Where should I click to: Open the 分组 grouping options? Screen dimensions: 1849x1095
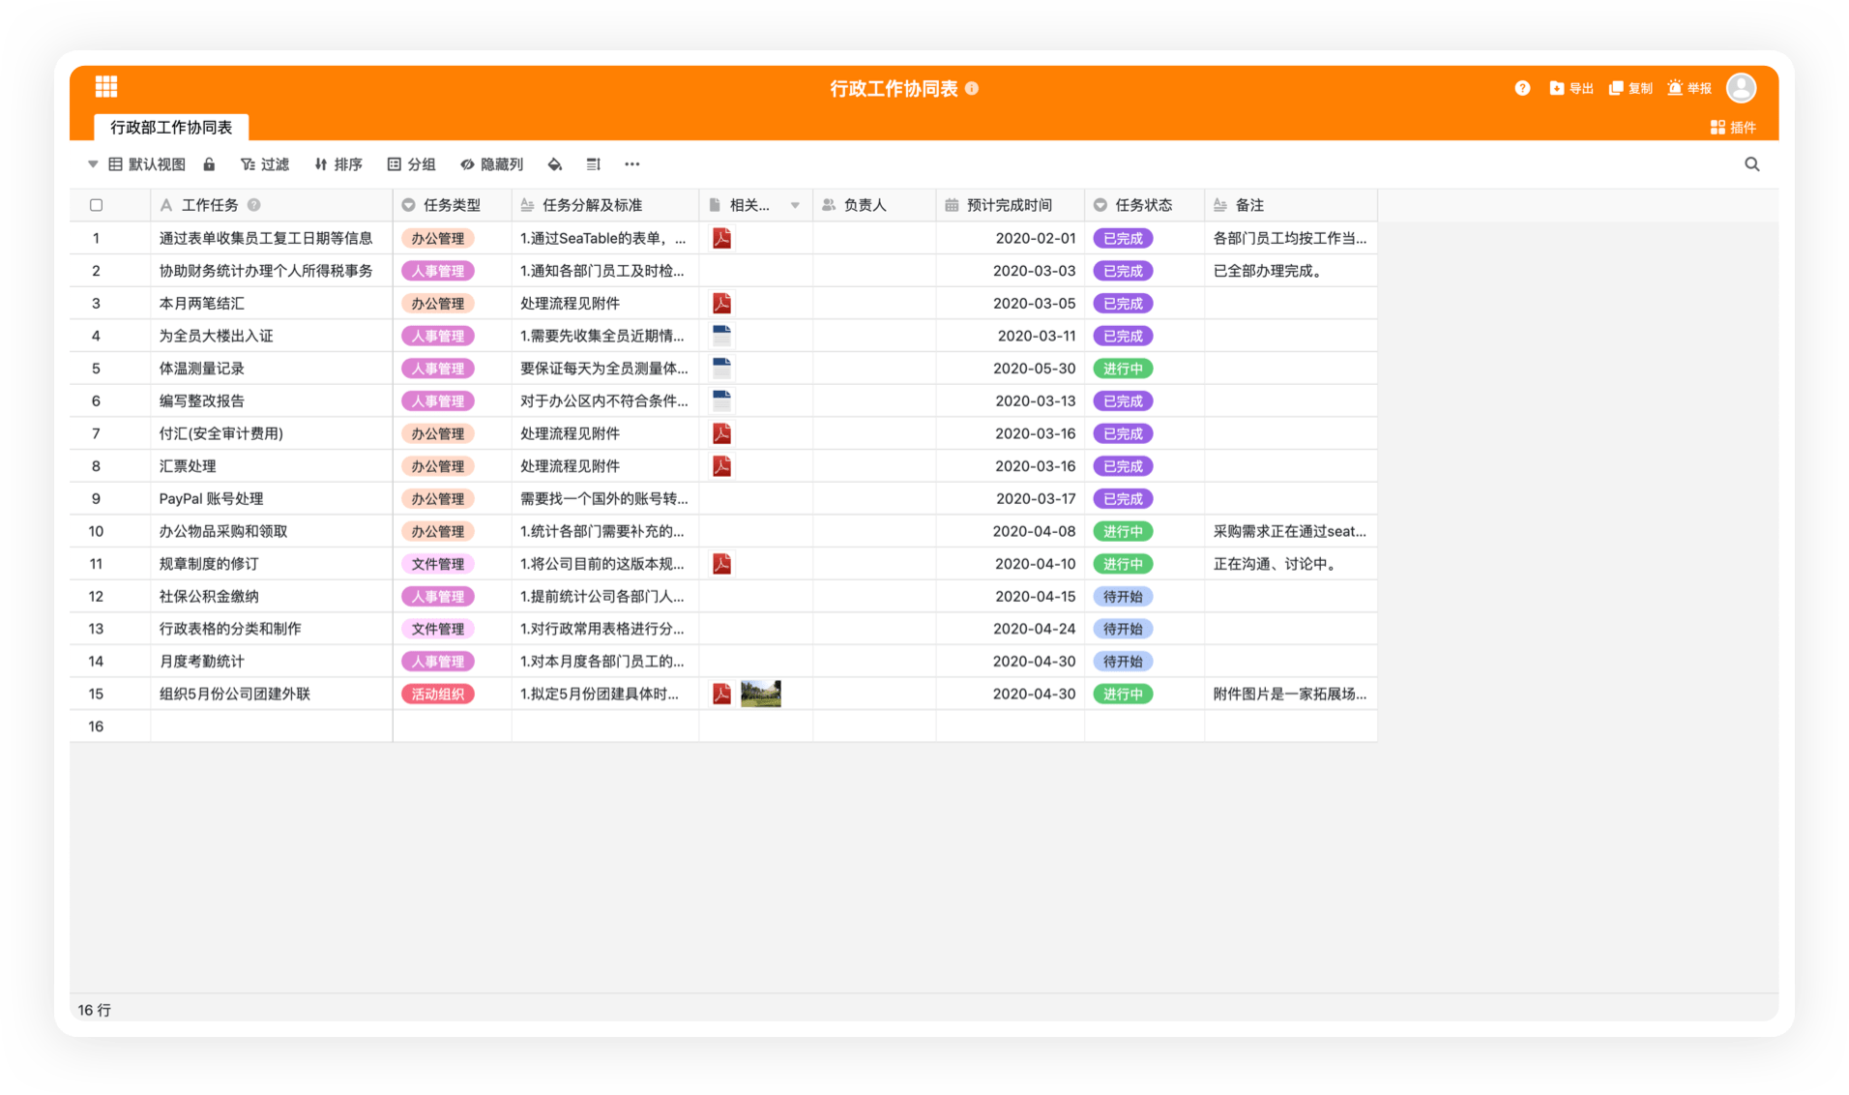411,164
